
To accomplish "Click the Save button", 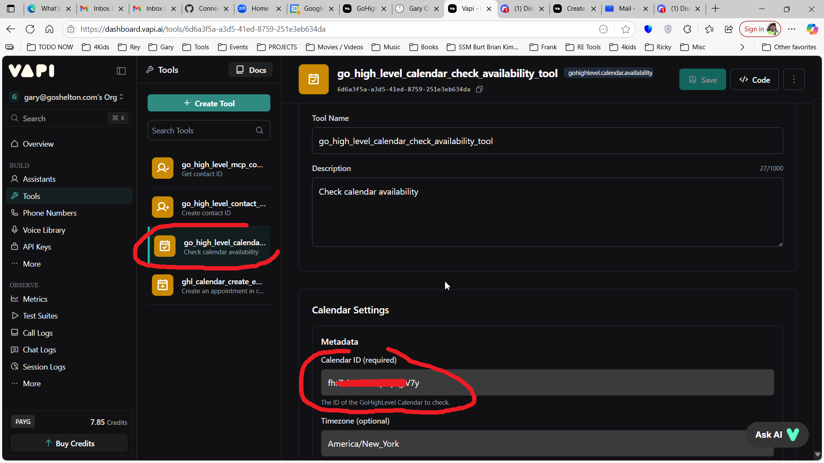I will coord(703,80).
